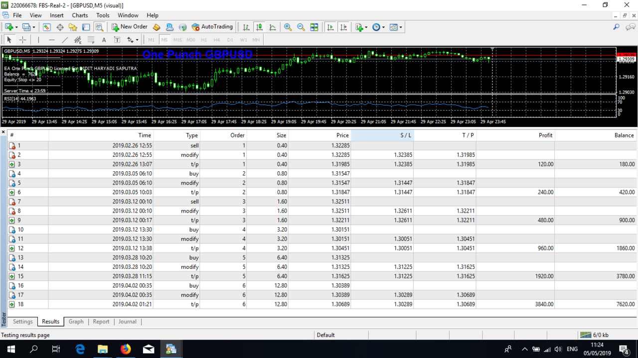Select the H4 timeframe button
Screen dimensions: 638x358
(216, 40)
